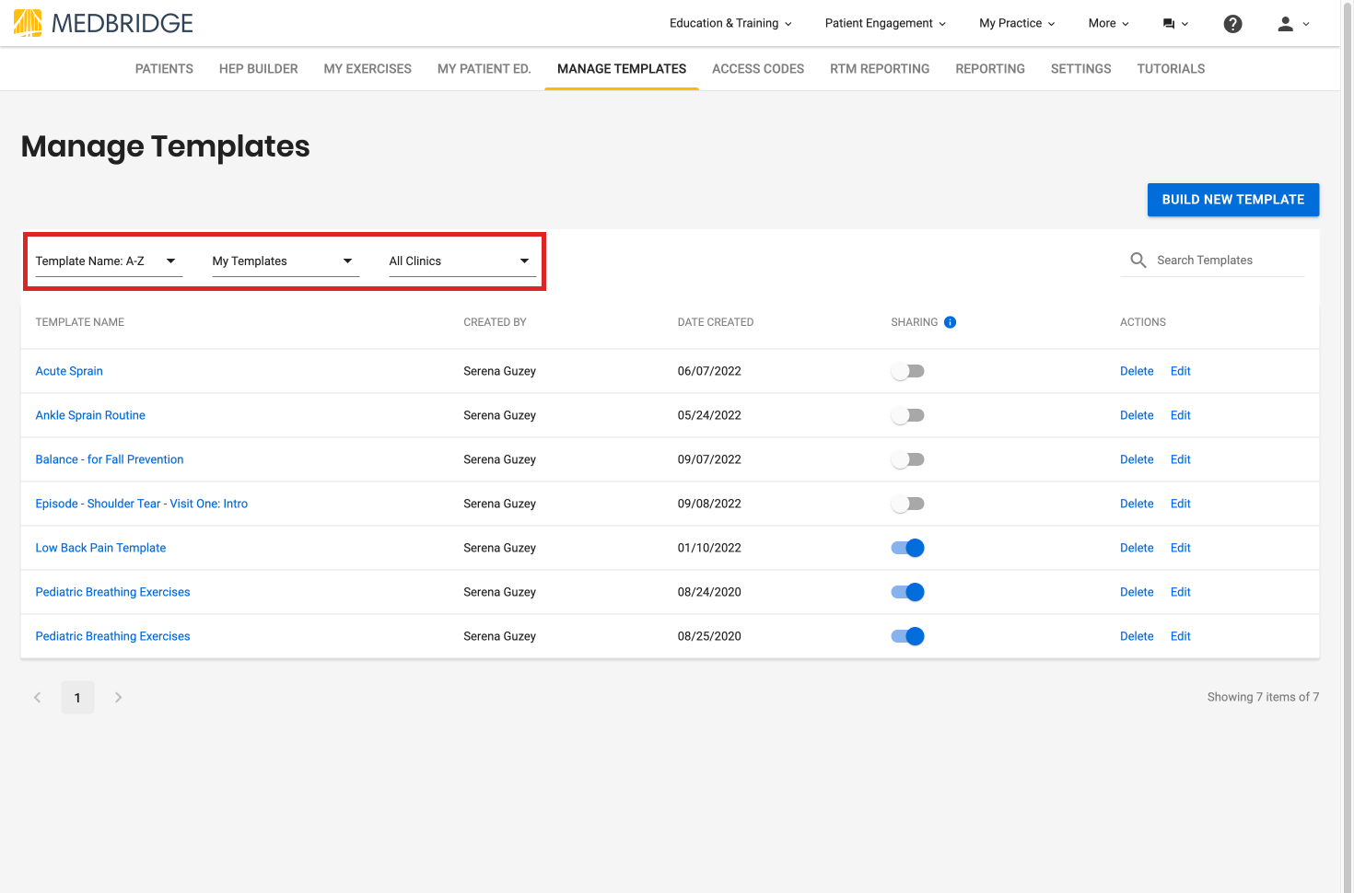The width and height of the screenshot is (1354, 893).
Task: Delete the Episode - Shoulder Tear template
Action: point(1137,504)
